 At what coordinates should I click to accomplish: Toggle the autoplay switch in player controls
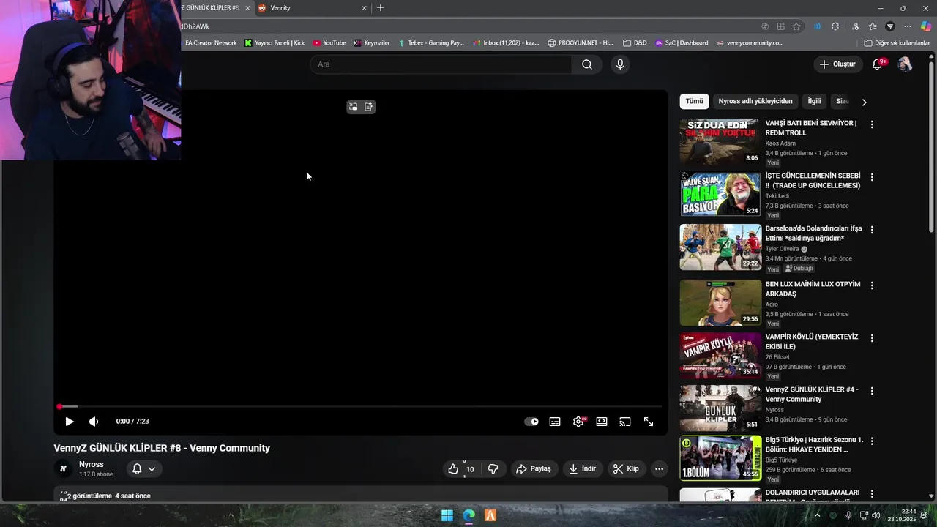pyautogui.click(x=531, y=422)
